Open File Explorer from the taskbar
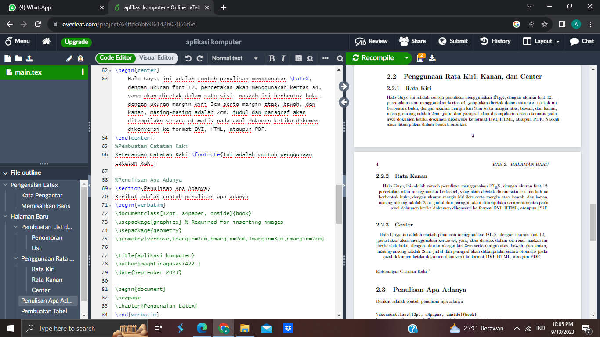The width and height of the screenshot is (600, 337). (x=245, y=328)
